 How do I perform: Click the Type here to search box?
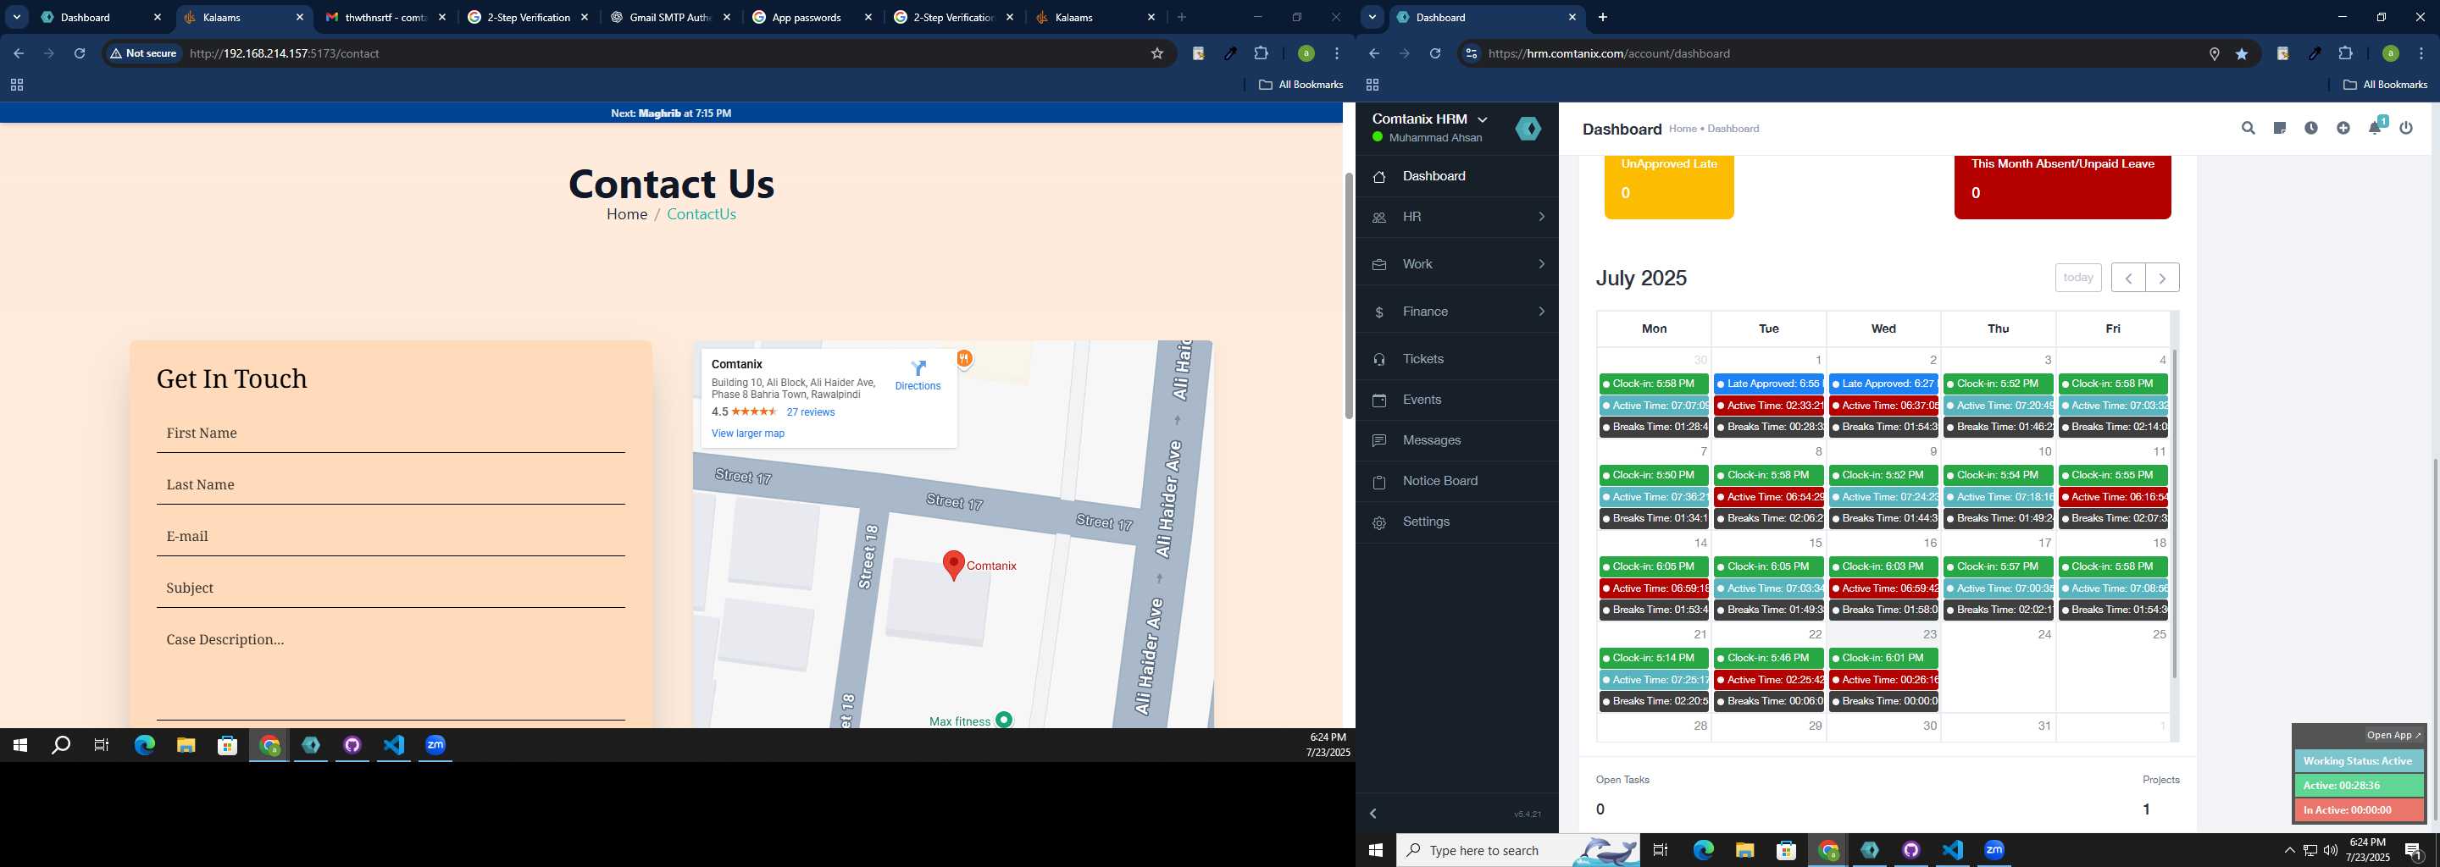[1518, 850]
